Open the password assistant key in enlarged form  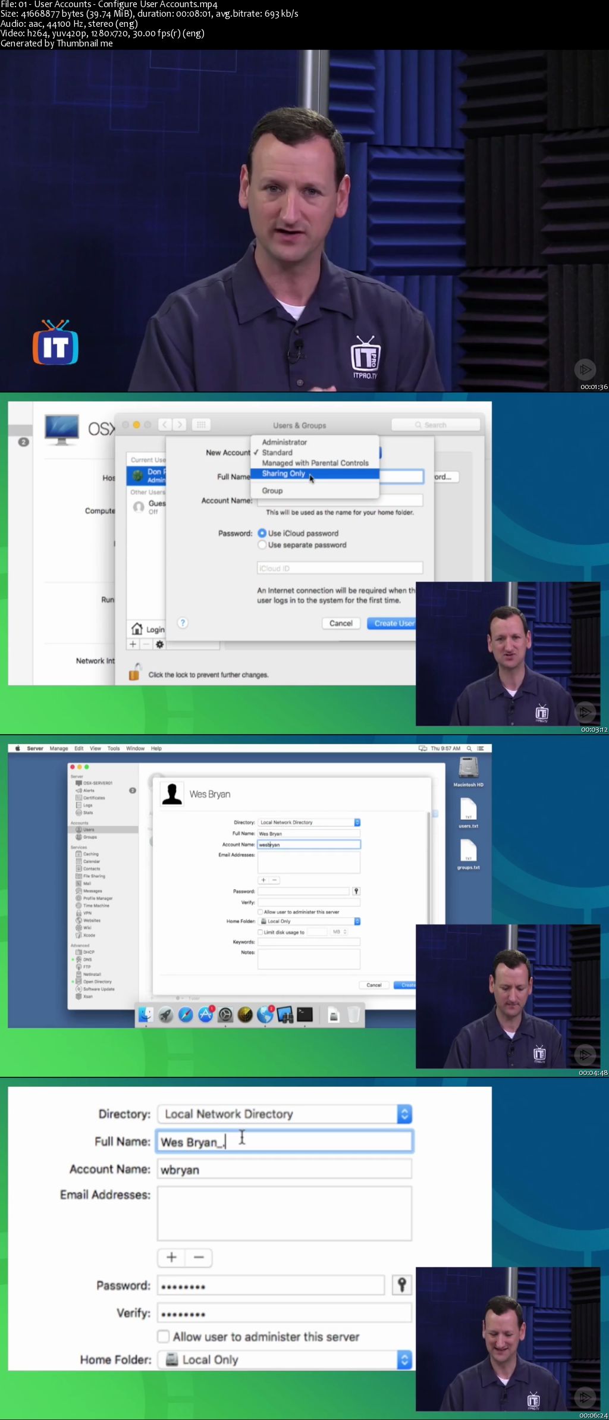[x=402, y=1285]
